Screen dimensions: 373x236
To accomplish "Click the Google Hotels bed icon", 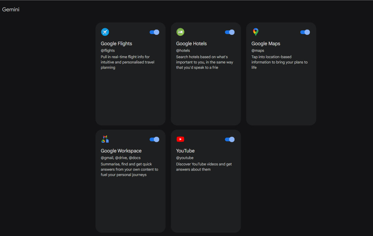I will click(x=180, y=32).
